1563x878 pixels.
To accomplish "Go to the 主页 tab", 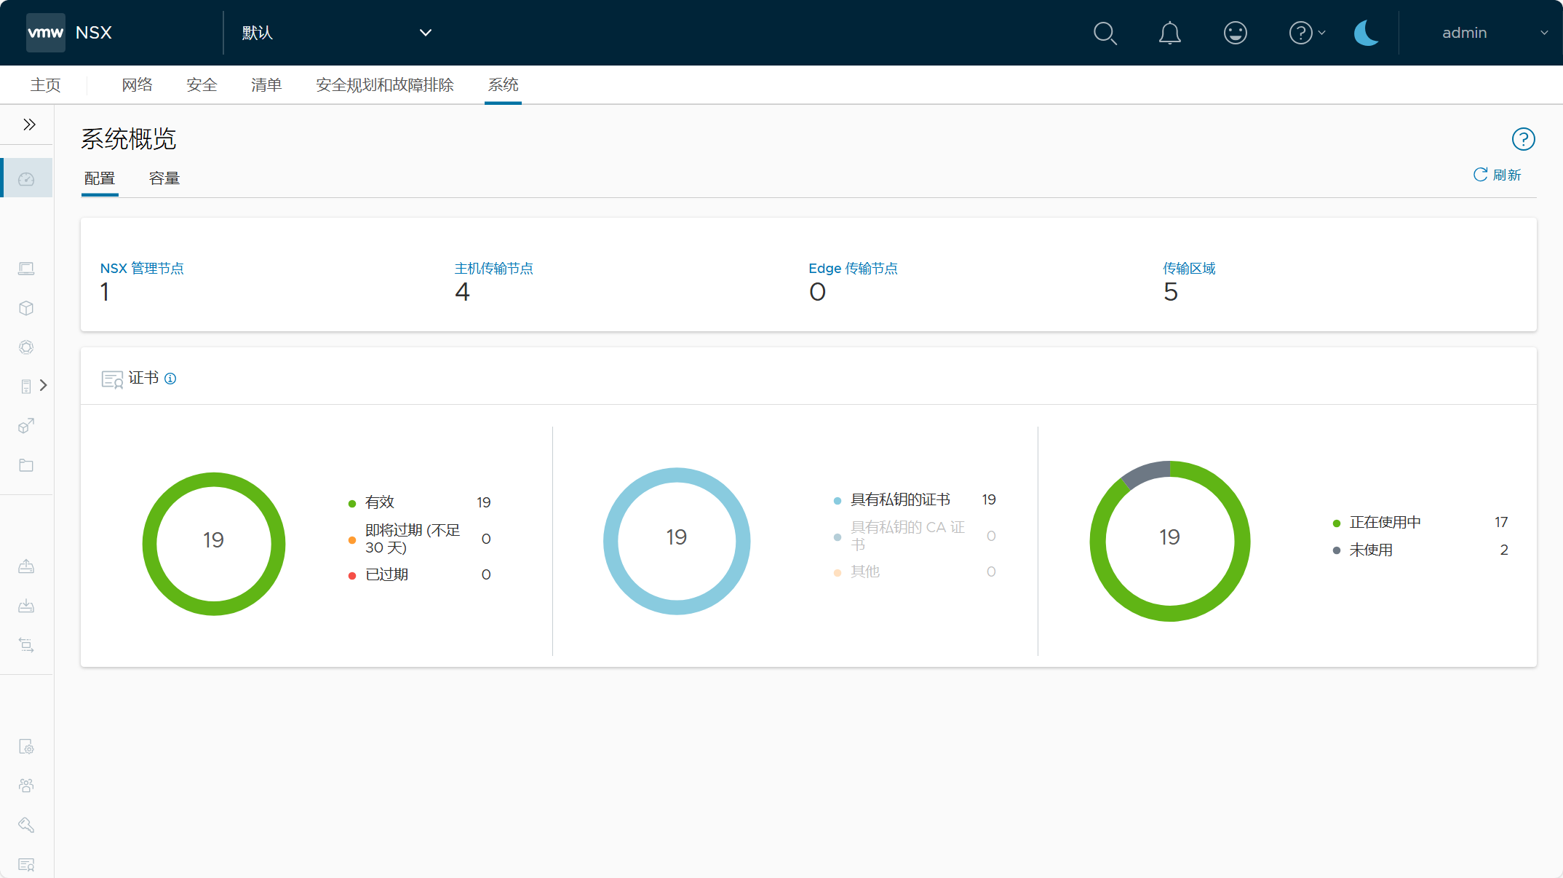I will [x=45, y=85].
